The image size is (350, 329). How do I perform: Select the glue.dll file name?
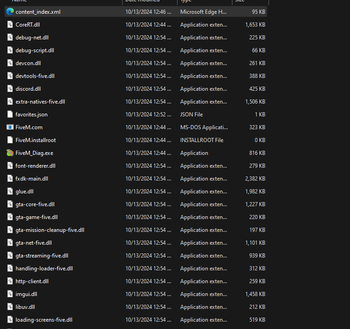(25, 192)
